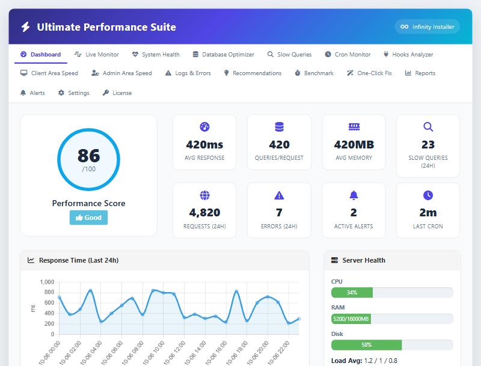Screen dimensions: 481x366
Task: Click the 23 slow queries value
Action: coord(428,145)
